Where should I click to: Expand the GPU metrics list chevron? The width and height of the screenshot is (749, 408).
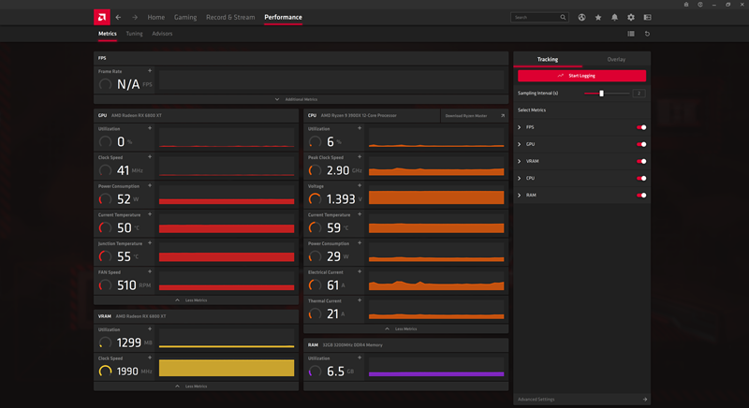point(520,144)
